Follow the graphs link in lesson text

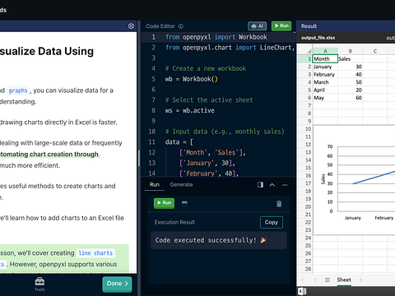(18, 90)
